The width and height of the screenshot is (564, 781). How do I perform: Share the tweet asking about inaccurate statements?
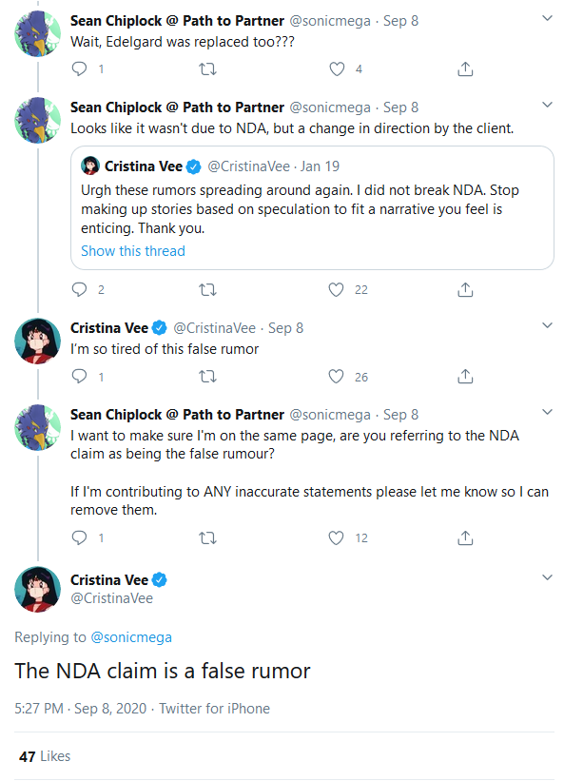465,537
